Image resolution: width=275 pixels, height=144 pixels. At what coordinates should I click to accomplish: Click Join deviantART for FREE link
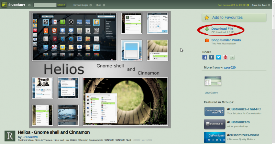click(232, 5)
